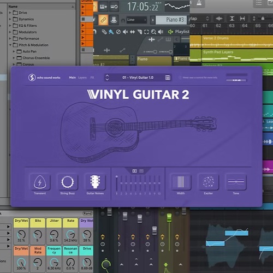Viewport: 273px width, 273px height.
Task: Toggle the Exciter effect icon
Action: [x=209, y=182]
